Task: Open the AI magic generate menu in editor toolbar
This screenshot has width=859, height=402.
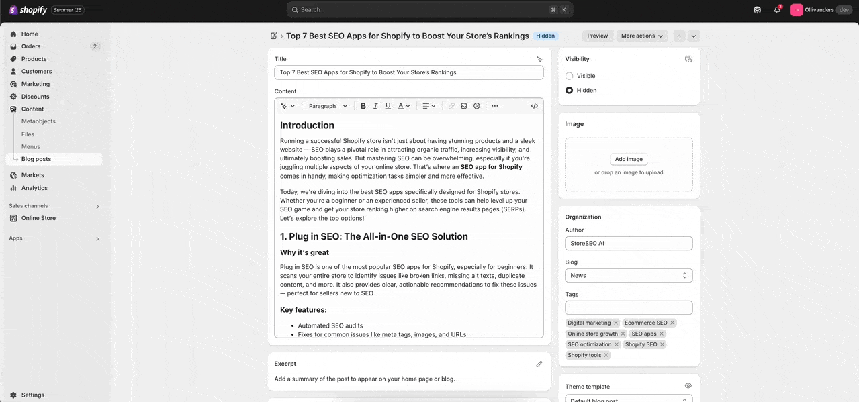Action: (287, 106)
